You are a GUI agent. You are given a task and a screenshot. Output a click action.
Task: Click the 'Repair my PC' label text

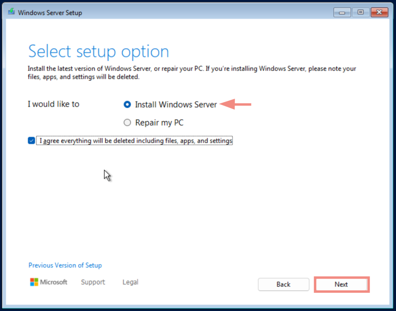159,122
